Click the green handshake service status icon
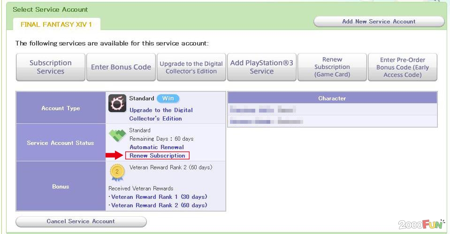 (x=117, y=136)
